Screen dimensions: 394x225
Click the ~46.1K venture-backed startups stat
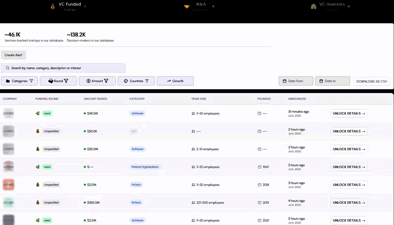click(x=34, y=37)
